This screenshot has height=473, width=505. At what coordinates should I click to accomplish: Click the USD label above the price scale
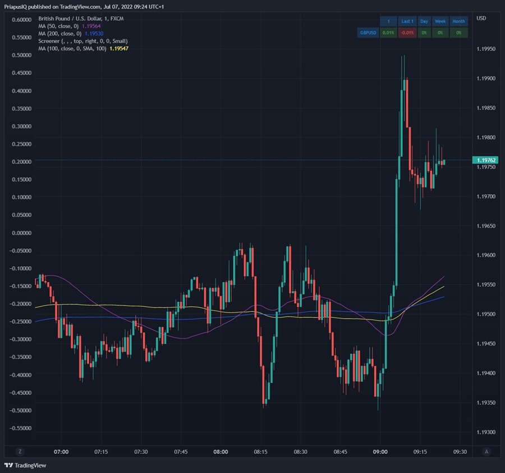[480, 19]
